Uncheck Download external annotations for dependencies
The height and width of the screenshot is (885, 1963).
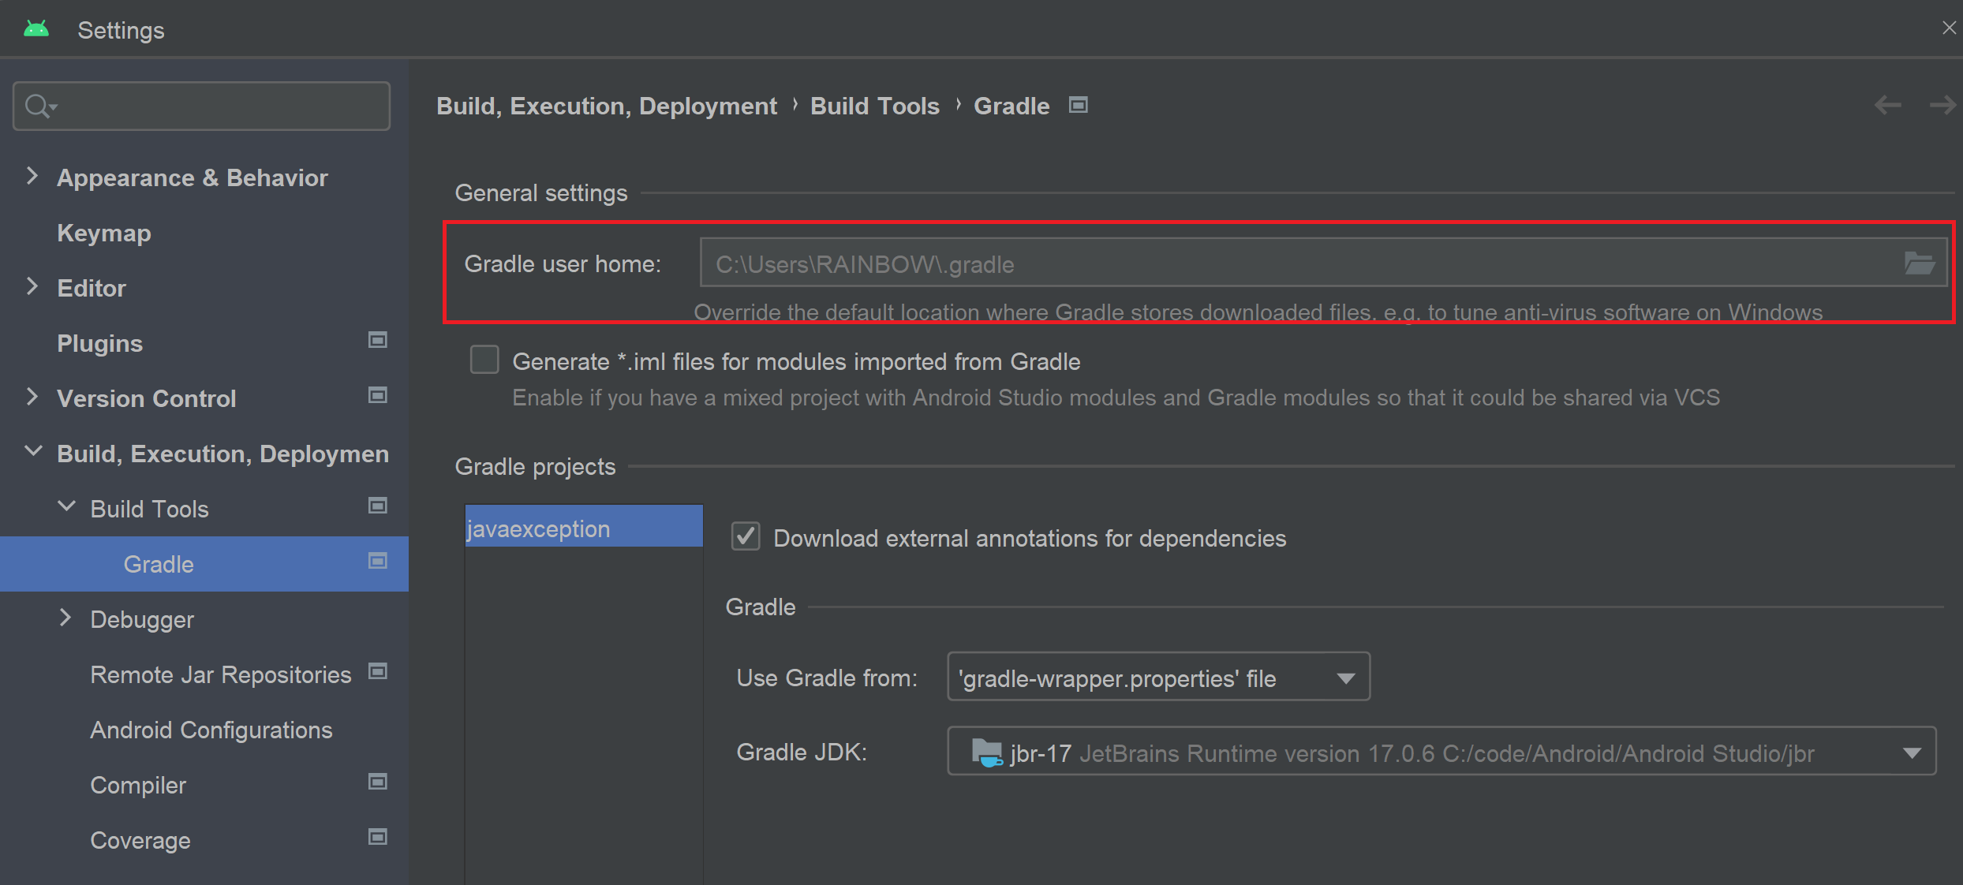click(746, 536)
